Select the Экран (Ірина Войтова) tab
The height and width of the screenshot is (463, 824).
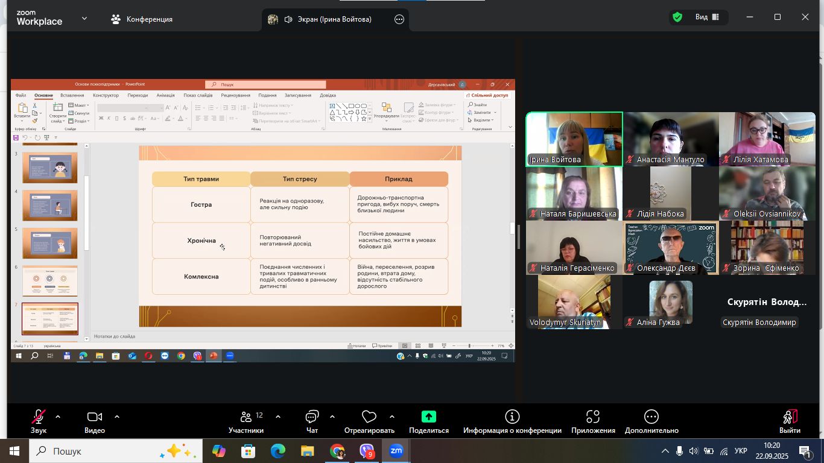coord(328,19)
